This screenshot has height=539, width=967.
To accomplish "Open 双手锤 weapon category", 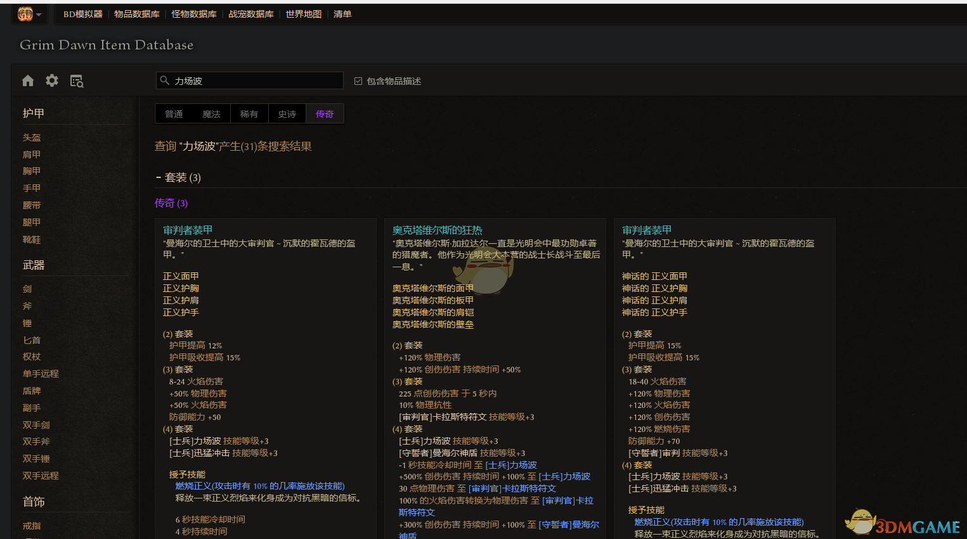I will coord(36,459).
